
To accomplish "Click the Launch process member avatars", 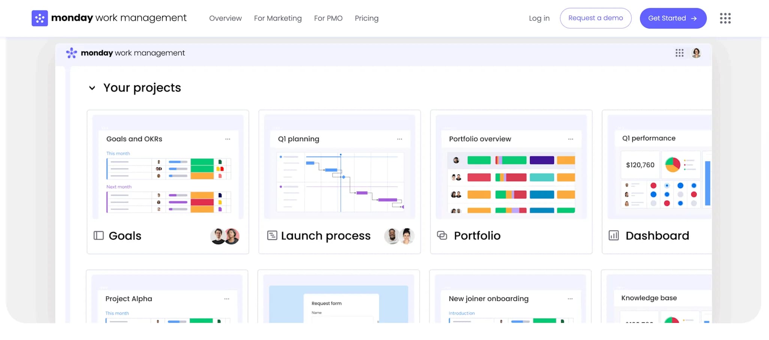I will [399, 236].
